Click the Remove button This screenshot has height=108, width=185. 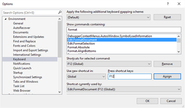point(167,64)
